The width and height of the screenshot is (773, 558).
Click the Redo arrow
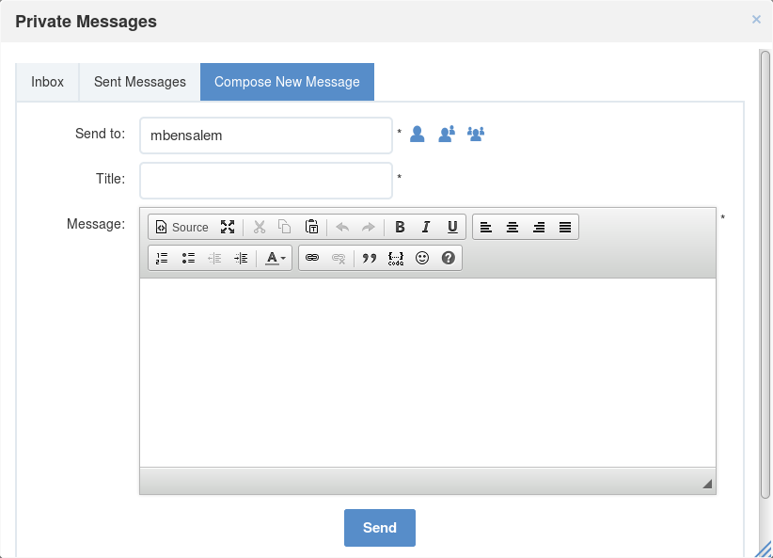(x=369, y=227)
